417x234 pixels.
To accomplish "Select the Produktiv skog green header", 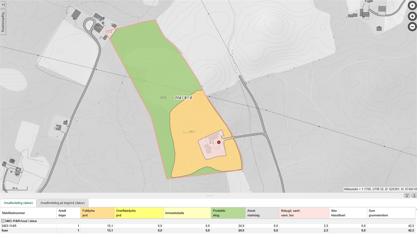I will tap(228, 213).
